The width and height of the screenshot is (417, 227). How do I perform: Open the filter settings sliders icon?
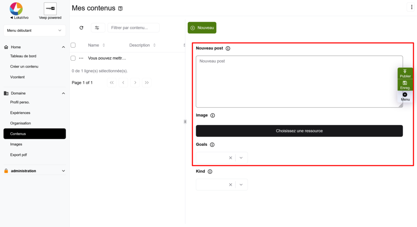(x=97, y=28)
